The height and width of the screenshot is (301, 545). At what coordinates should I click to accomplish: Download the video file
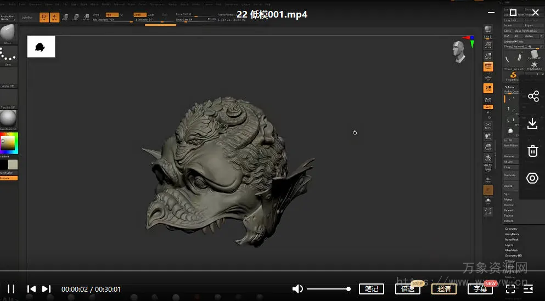532,123
